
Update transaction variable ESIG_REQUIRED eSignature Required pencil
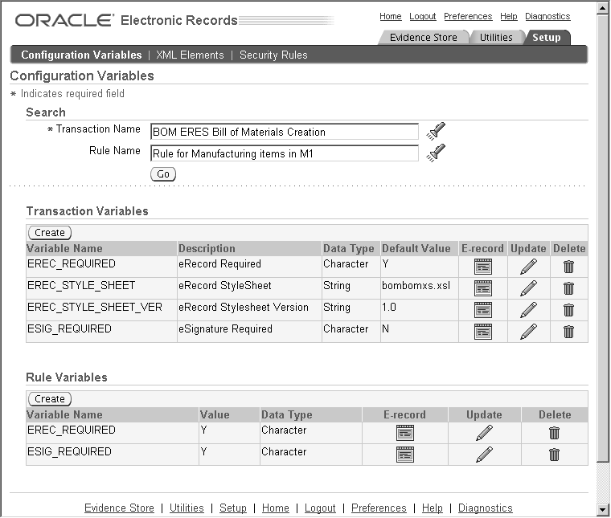528,332
